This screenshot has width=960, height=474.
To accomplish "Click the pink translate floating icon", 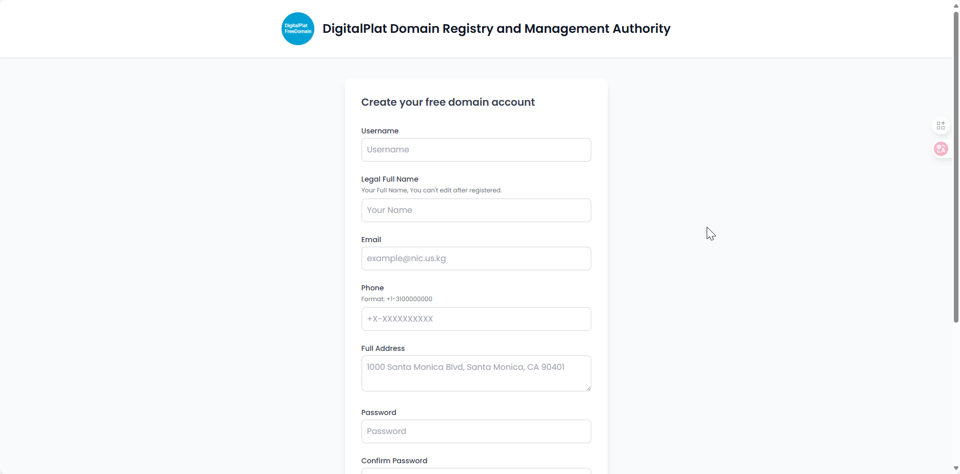I will click(941, 149).
